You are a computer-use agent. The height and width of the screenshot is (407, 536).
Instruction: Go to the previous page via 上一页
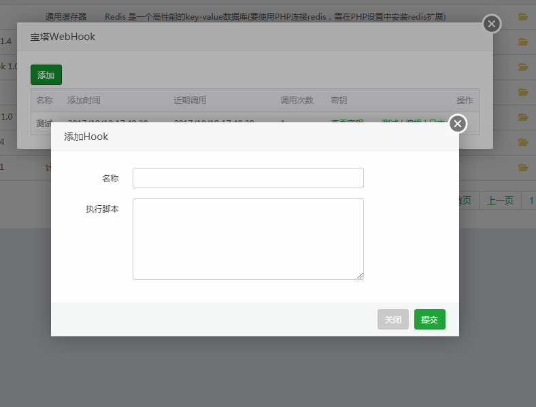(499, 200)
